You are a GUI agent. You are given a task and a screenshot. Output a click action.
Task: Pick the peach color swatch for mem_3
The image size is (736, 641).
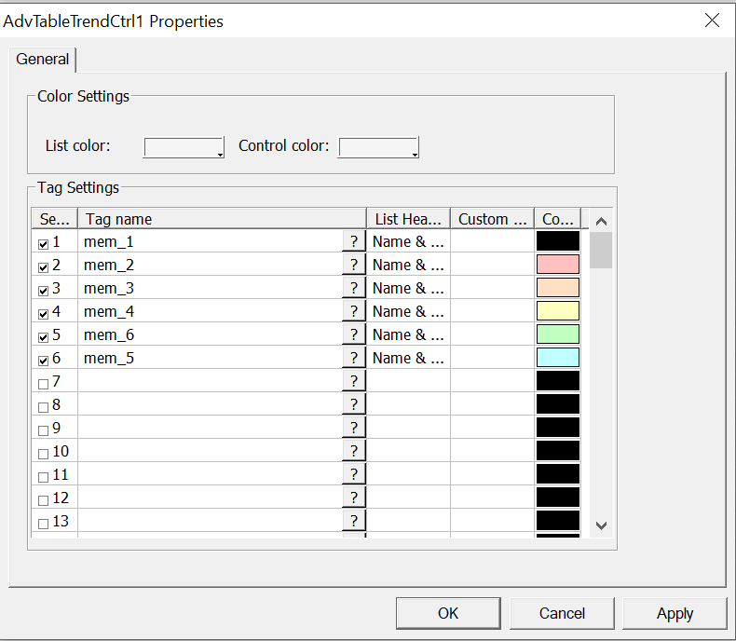tap(558, 288)
